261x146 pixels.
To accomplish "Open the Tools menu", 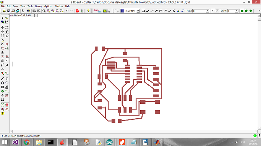I will [30, 6].
